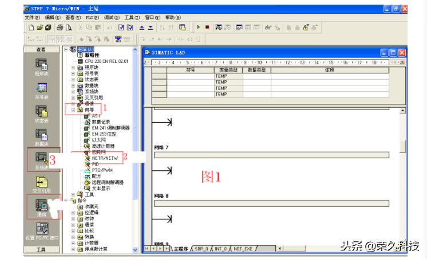Image resolution: width=427 pixels, height=259 pixels.
Task: Click the yellow padlock Force icon
Action: point(306,28)
